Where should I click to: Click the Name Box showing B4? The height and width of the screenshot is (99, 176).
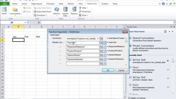[x=12, y=23]
